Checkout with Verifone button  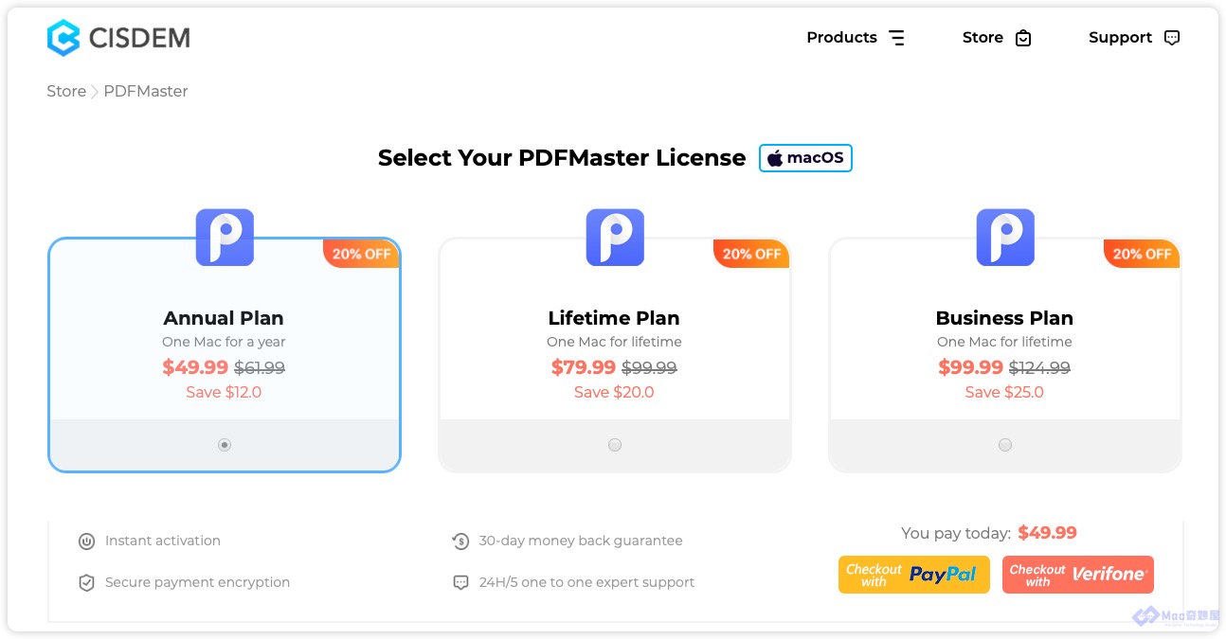(1078, 575)
